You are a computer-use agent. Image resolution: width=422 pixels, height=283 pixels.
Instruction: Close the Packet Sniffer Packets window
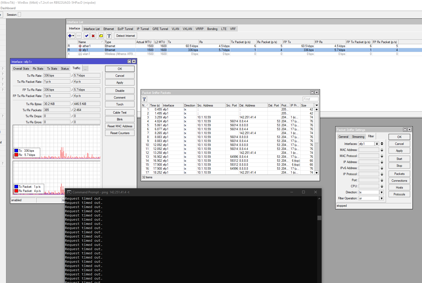tap(317, 93)
